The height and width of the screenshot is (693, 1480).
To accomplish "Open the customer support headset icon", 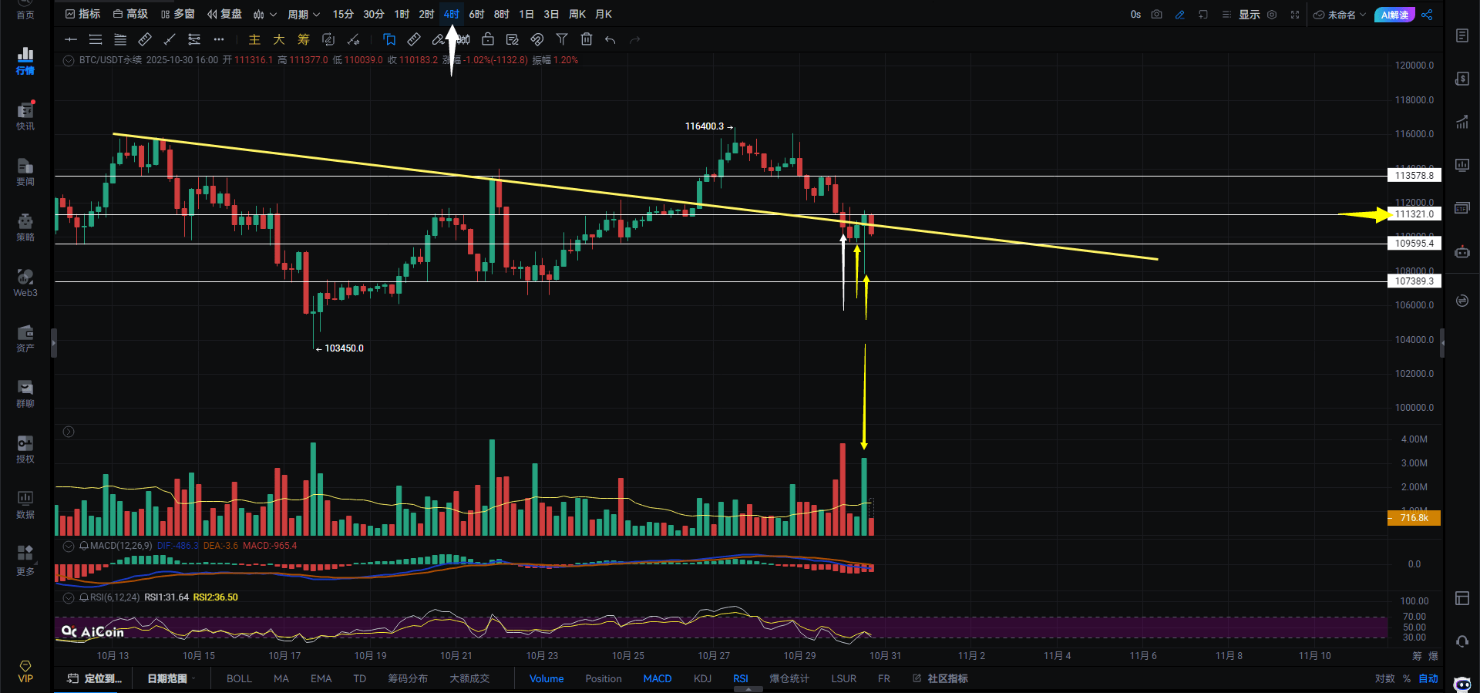I will (1462, 641).
